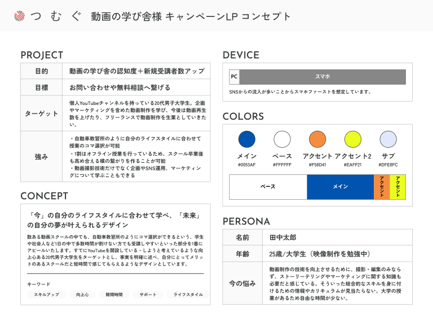
Task: Click the red Tsumugu logo icon
Action: click(19, 16)
